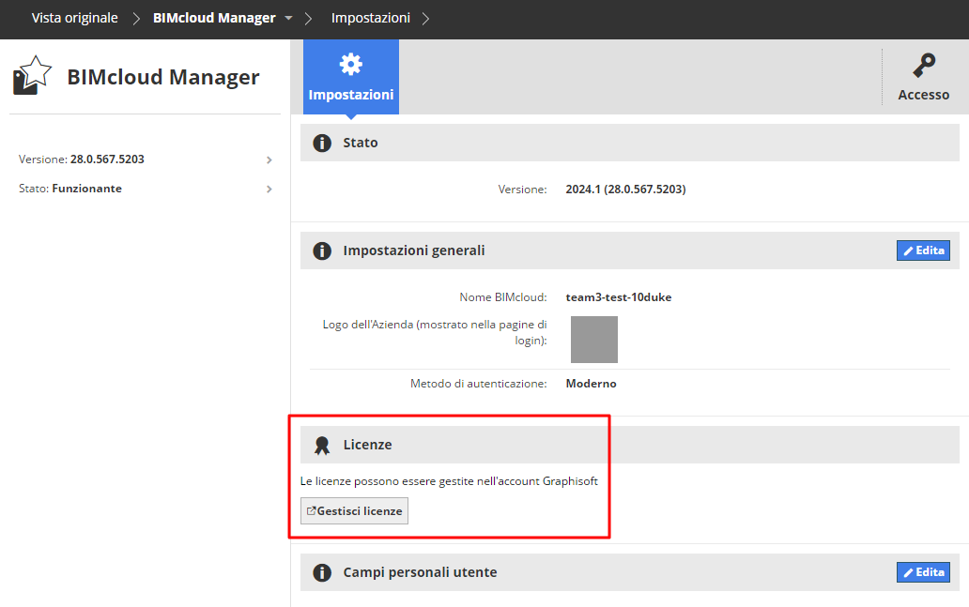Expand the Stato Funzionante sidebar chevron
The image size is (969, 607).
[x=269, y=189]
